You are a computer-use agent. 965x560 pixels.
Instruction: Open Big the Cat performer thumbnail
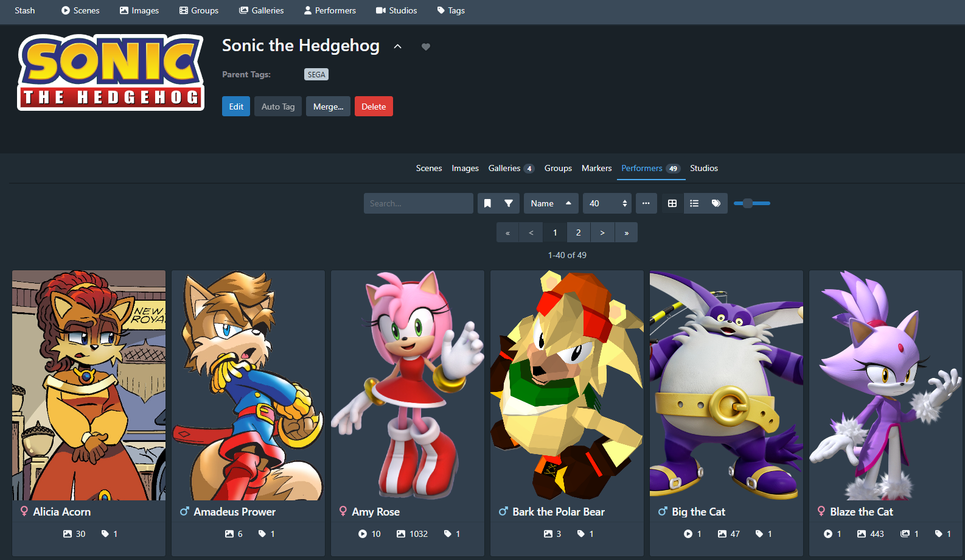pos(726,385)
